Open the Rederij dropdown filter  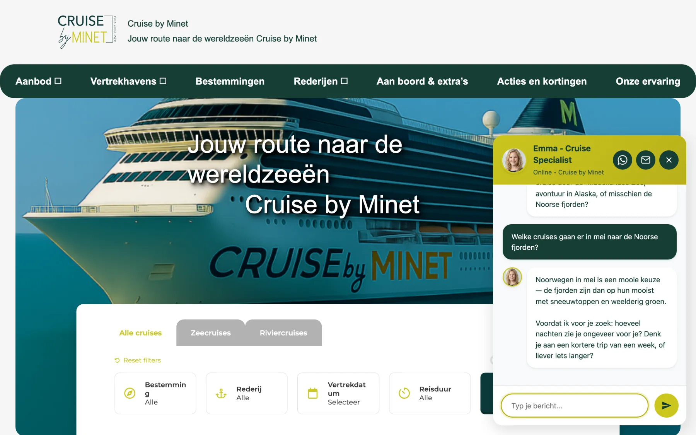pyautogui.click(x=247, y=393)
